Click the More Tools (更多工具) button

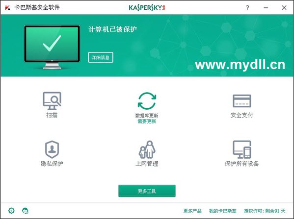(x=147, y=191)
